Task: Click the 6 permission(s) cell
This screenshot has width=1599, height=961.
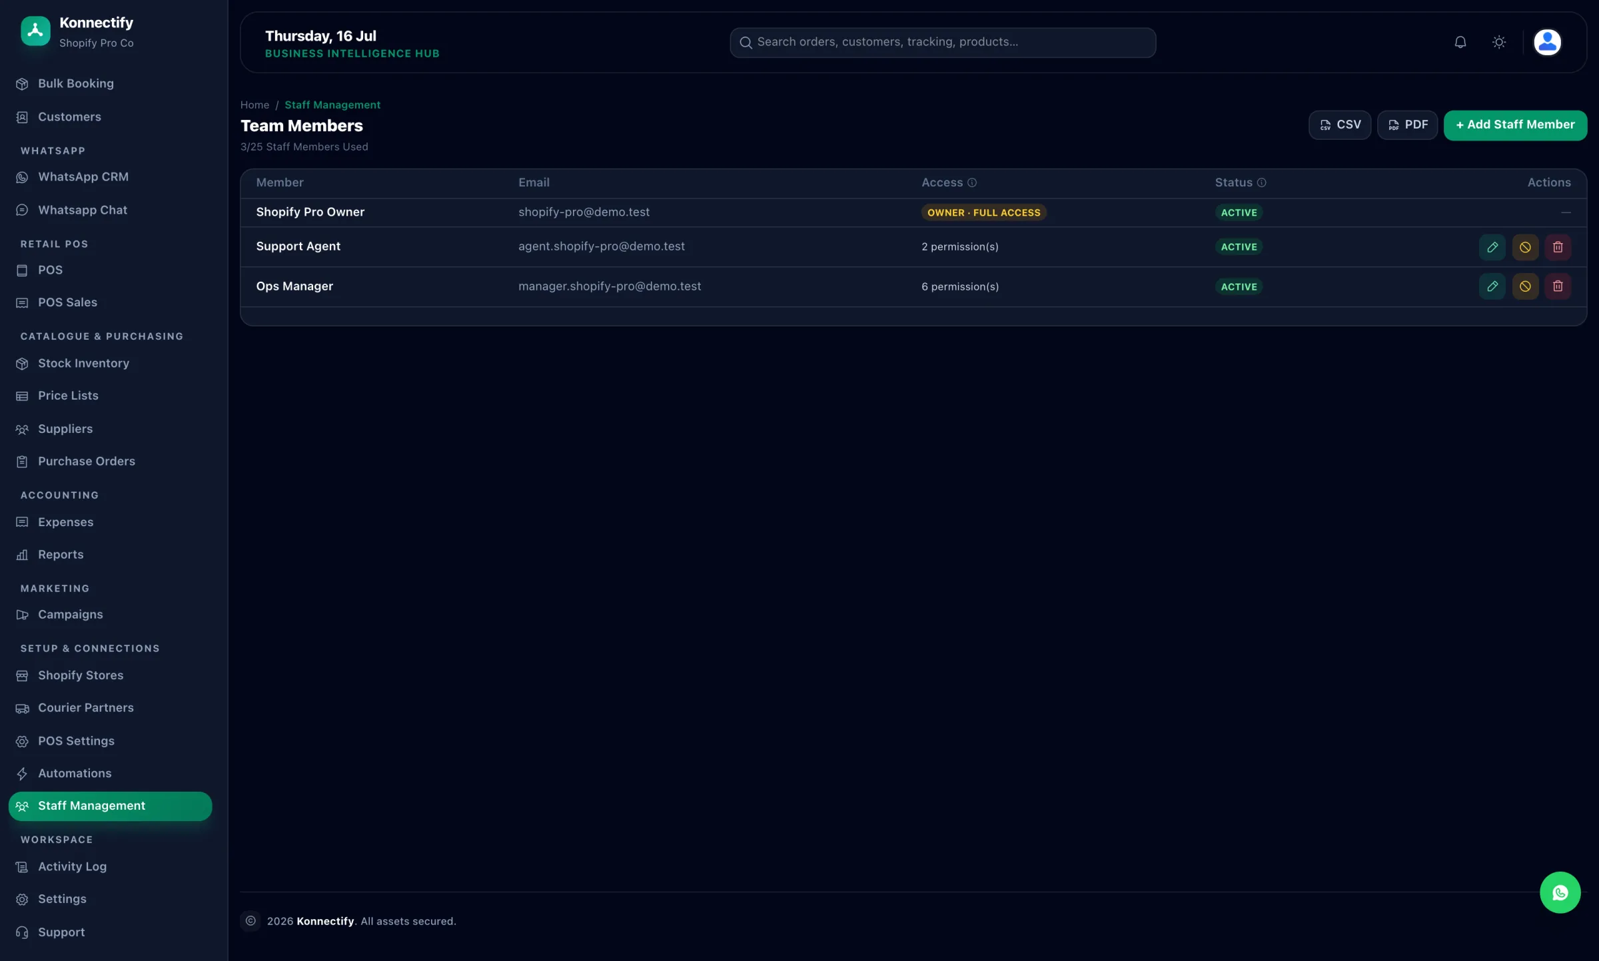Action: tap(960, 287)
